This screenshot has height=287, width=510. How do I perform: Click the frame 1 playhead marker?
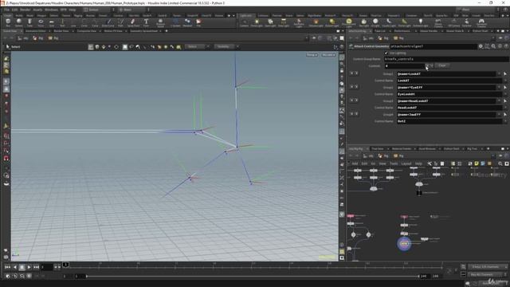65,265
